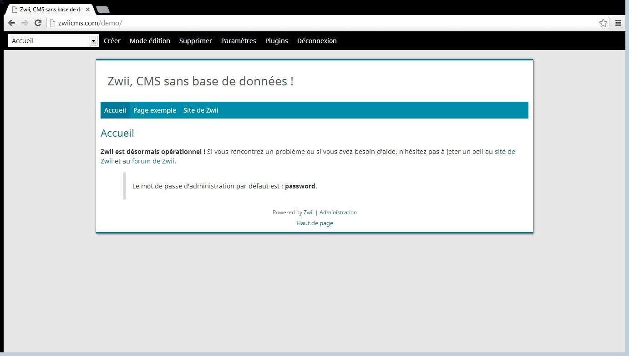Click the browser reload icon
629x356 pixels.
click(x=38, y=23)
